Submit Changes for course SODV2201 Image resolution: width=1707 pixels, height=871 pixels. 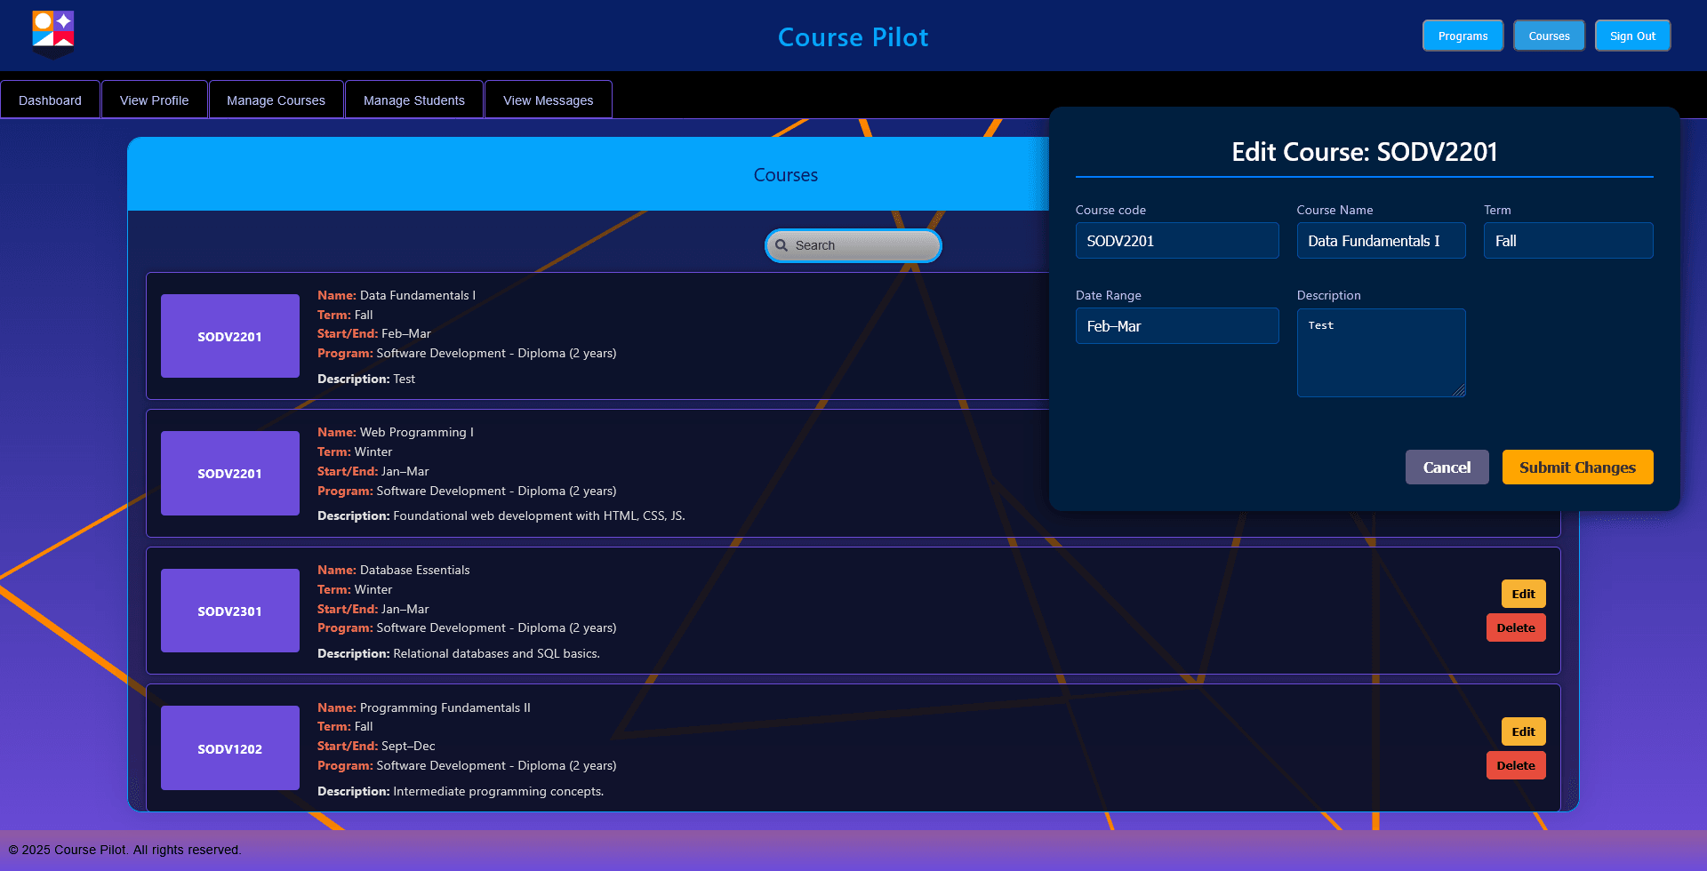pos(1577,467)
